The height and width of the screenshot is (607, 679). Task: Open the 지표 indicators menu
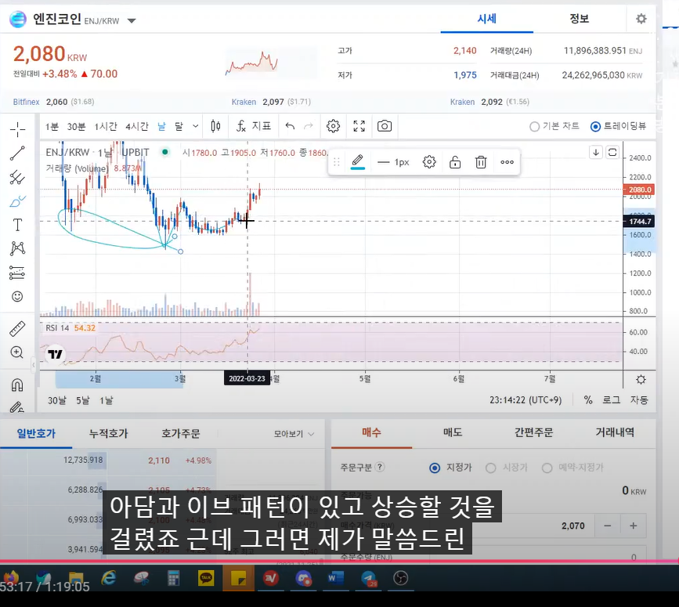[254, 126]
